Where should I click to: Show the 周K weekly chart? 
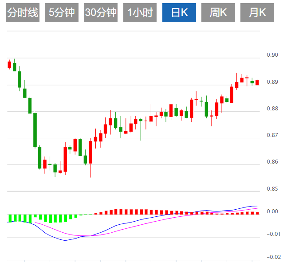(218, 13)
